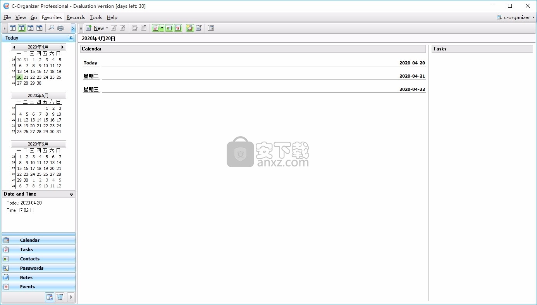The width and height of the screenshot is (537, 305).
Task: Click the printer icon in toolbar
Action: click(x=60, y=28)
